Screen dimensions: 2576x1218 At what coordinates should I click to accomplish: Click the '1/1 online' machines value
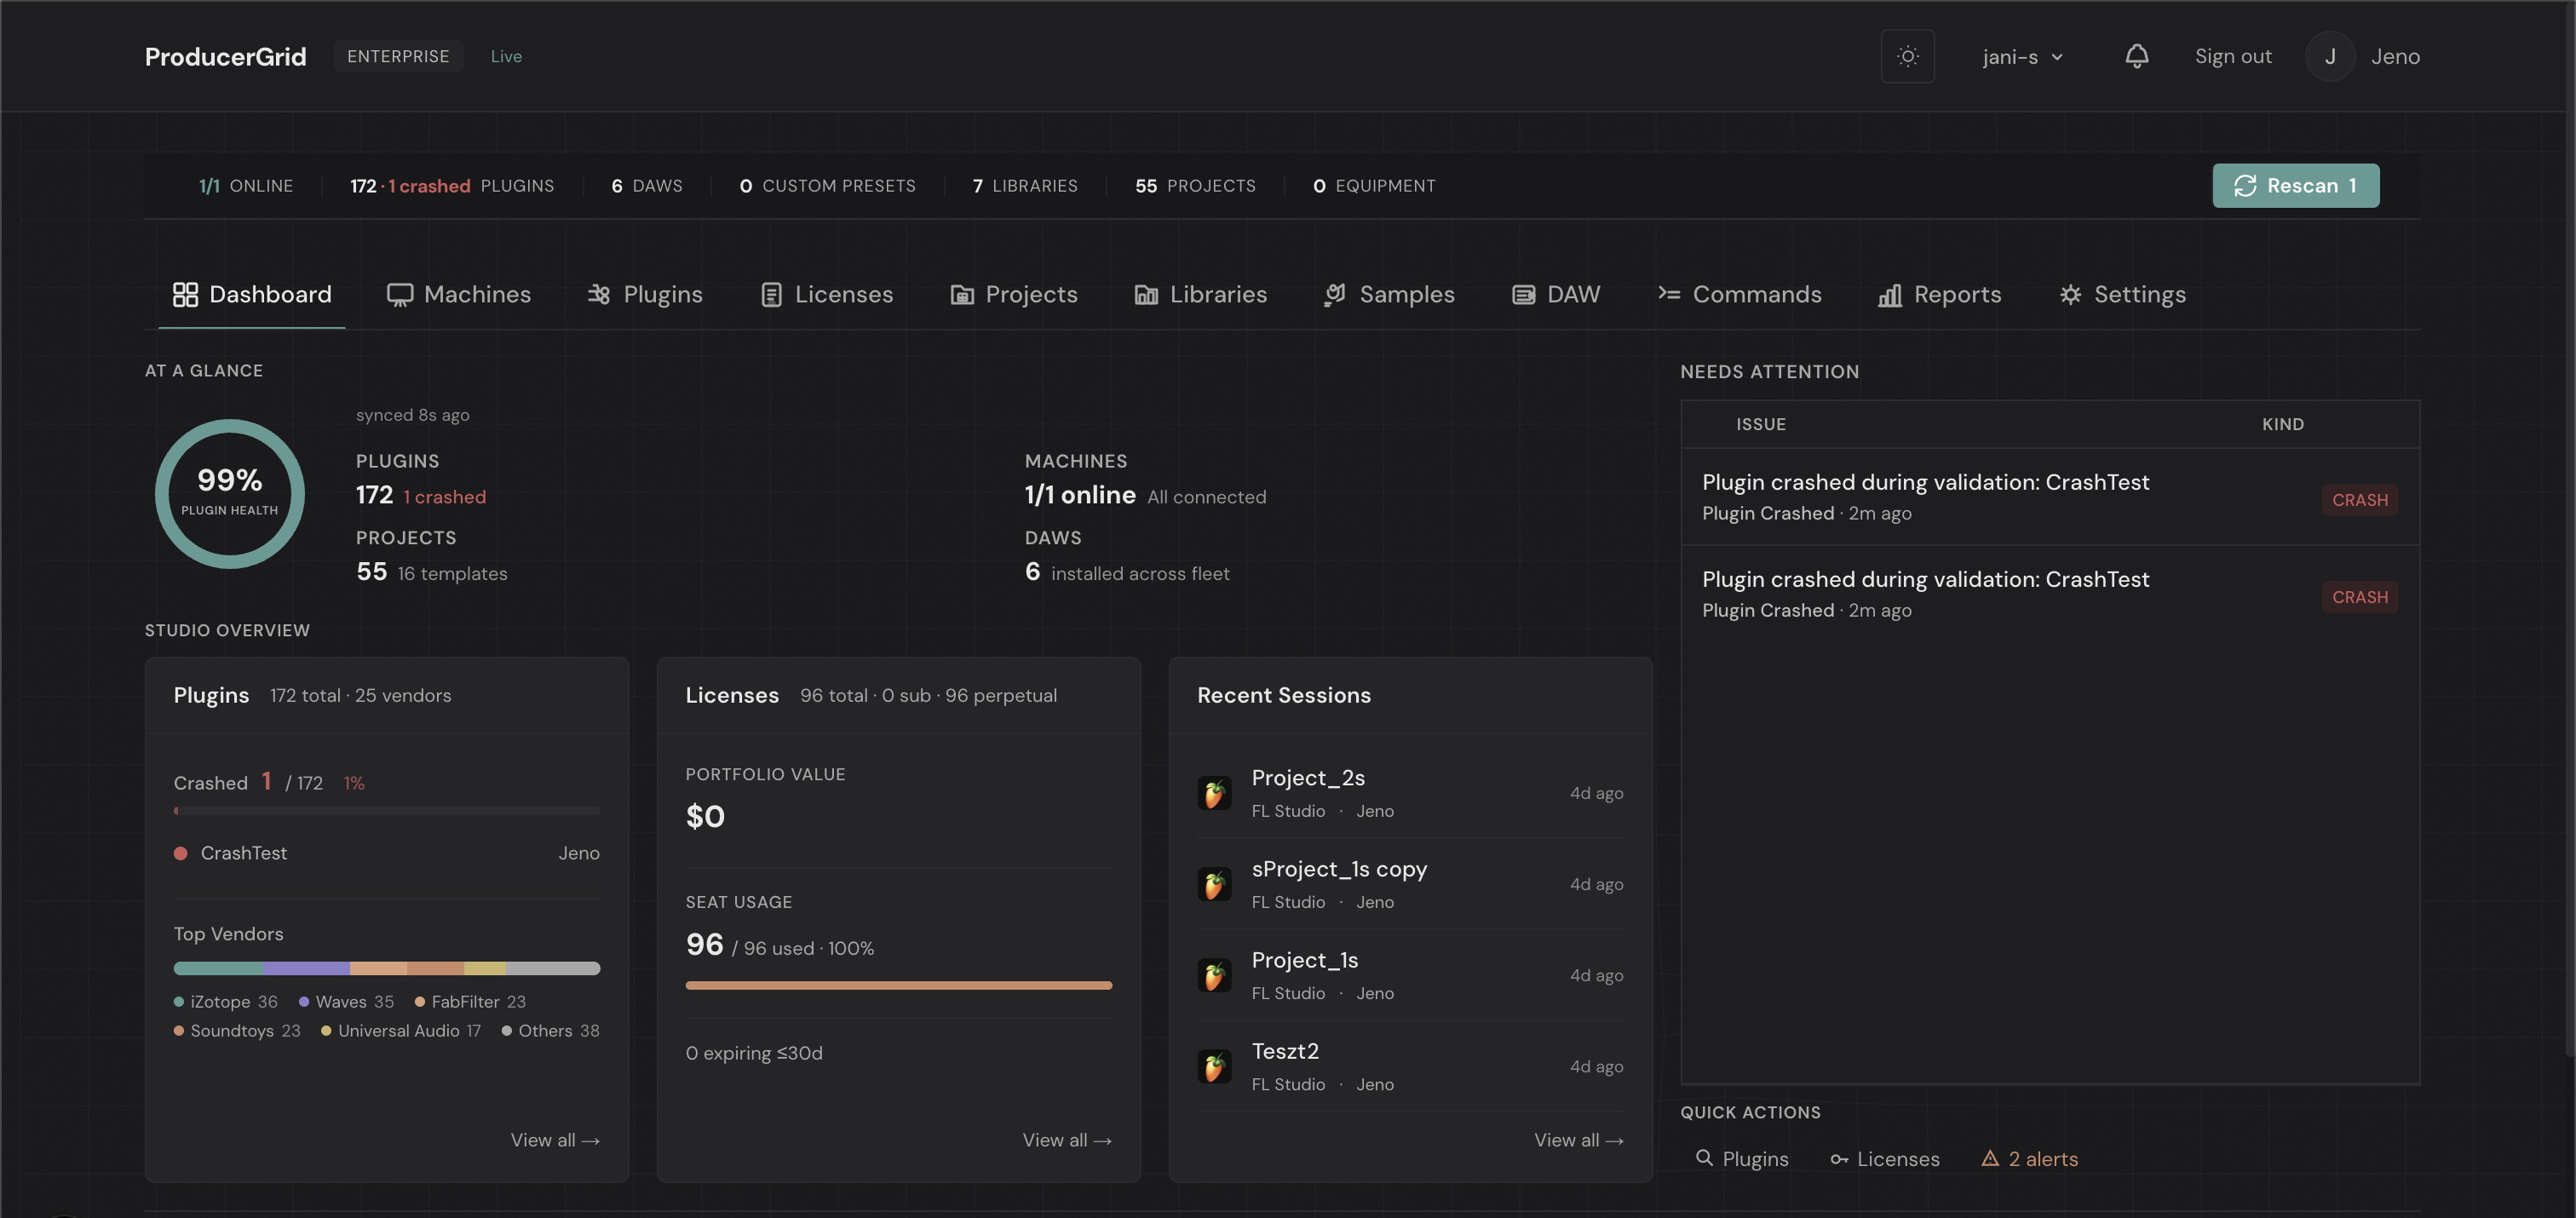[1080, 495]
